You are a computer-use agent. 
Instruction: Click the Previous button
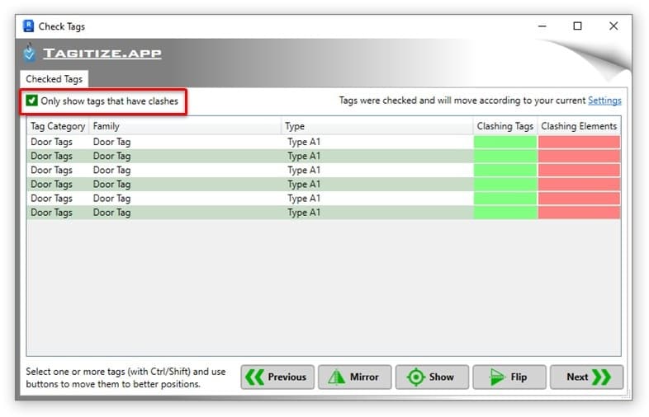coord(277,377)
